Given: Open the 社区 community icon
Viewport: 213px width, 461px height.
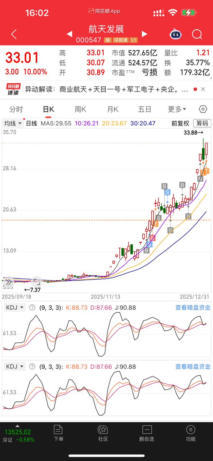Looking at the screenshot, I should (103, 433).
